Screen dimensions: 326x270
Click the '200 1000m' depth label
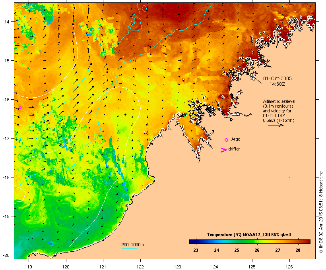pos(132,245)
